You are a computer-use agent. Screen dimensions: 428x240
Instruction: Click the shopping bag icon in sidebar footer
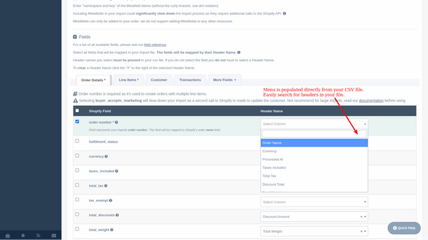click(x=7, y=235)
